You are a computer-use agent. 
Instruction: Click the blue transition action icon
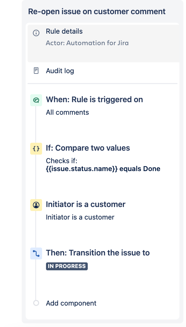pos(36,253)
